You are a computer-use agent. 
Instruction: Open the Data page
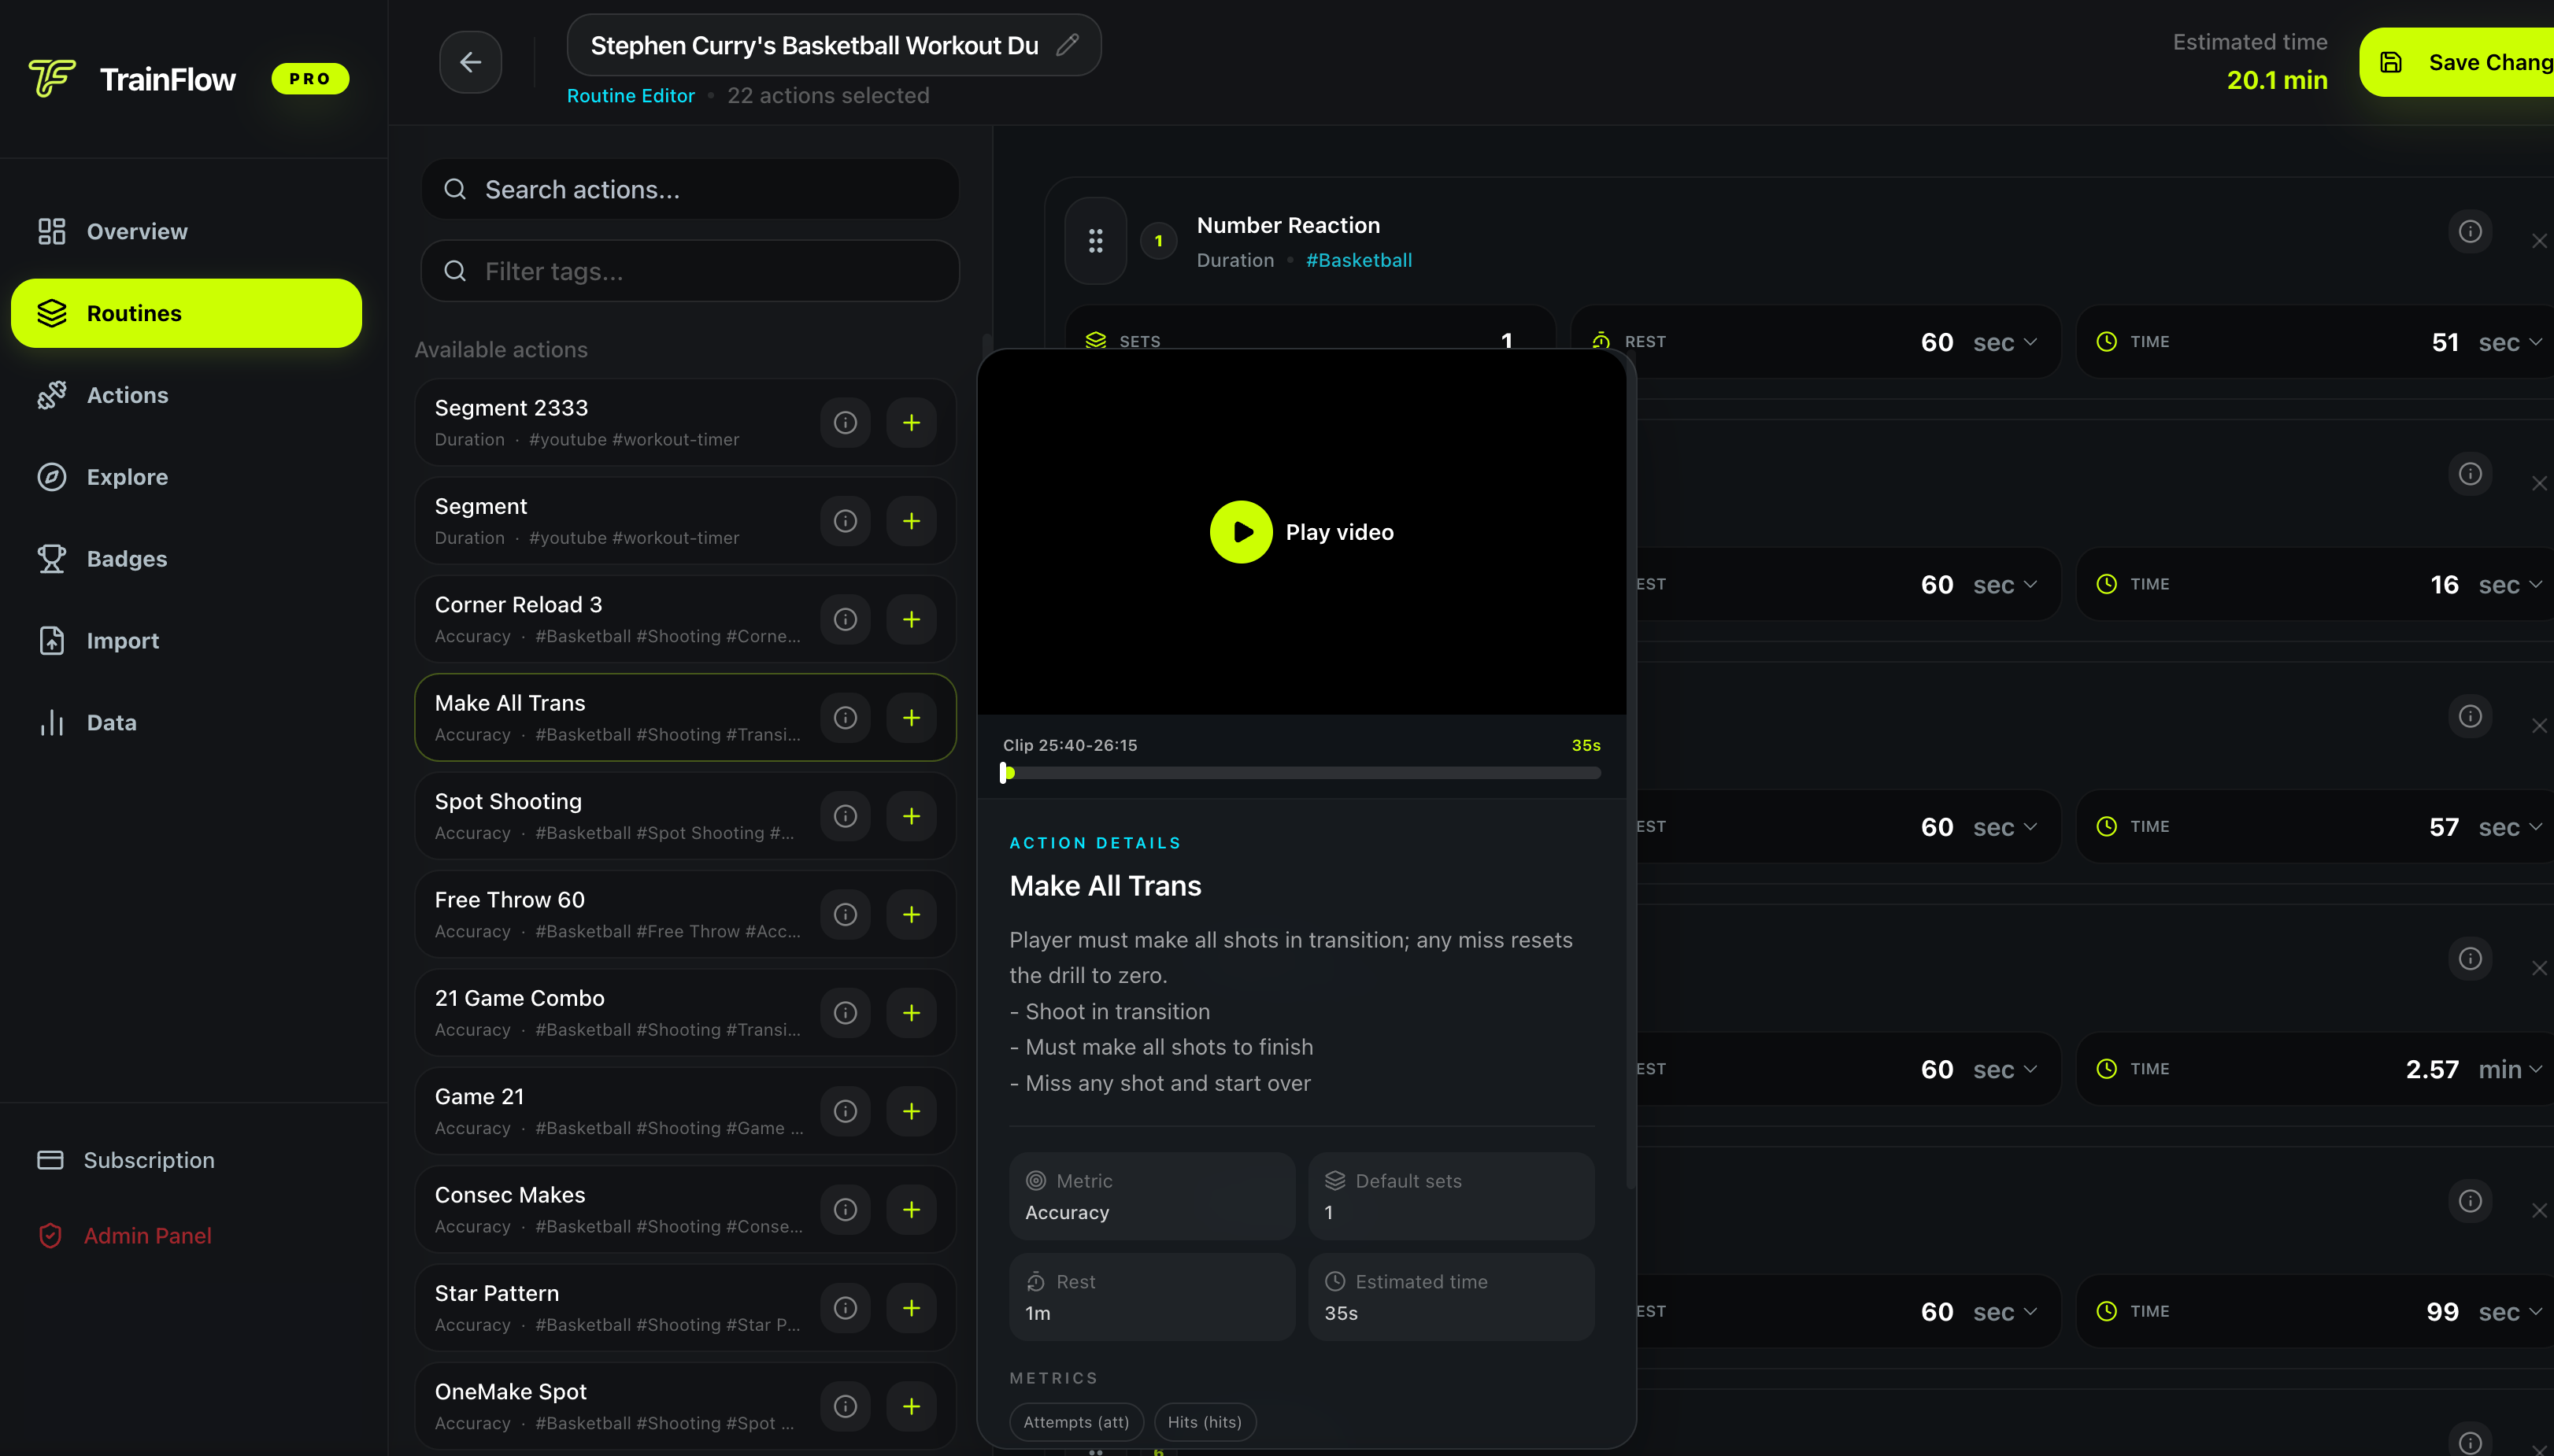[186, 723]
